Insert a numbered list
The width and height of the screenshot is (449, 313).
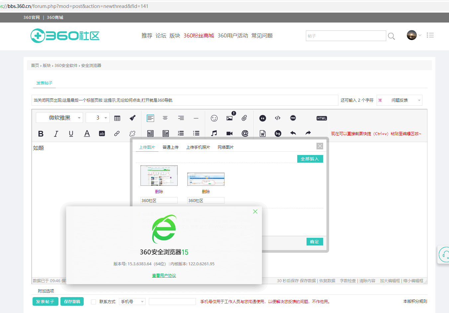181,133
